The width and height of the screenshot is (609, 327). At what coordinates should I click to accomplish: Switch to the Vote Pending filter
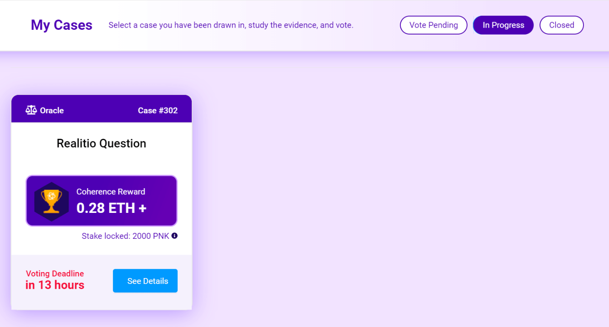434,25
